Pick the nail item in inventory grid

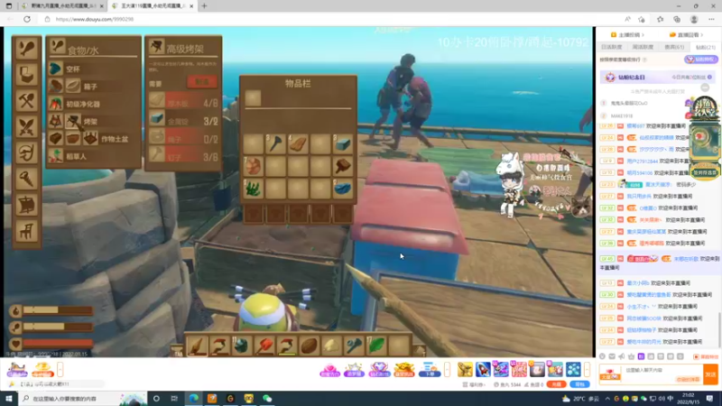[x=275, y=144]
